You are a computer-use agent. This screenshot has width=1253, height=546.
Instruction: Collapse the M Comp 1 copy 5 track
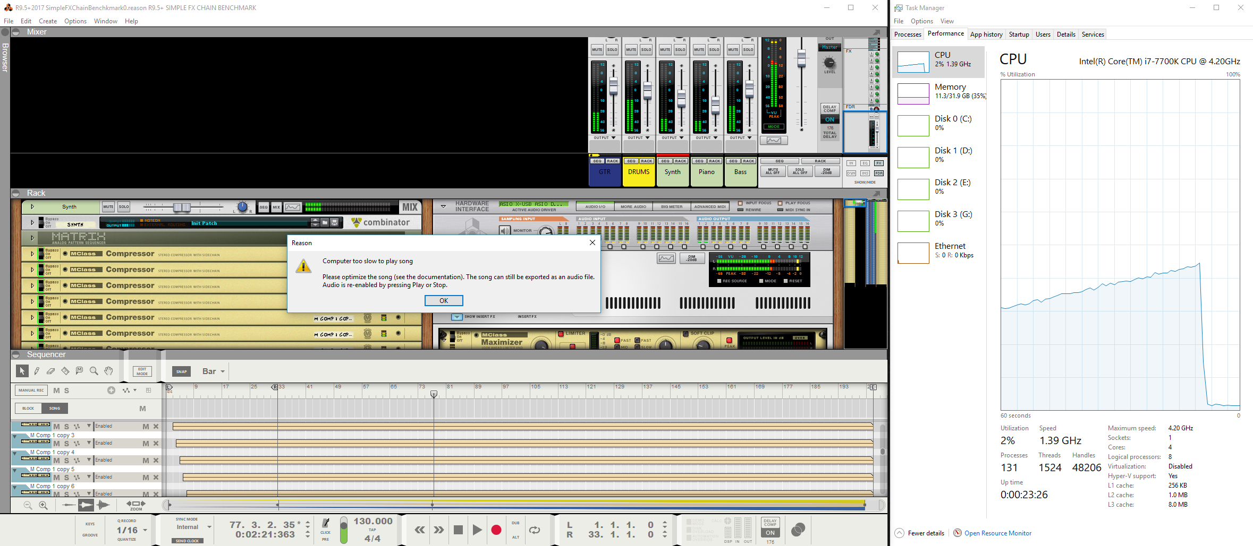tap(15, 470)
